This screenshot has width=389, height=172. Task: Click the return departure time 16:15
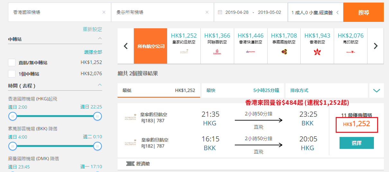click(210, 139)
